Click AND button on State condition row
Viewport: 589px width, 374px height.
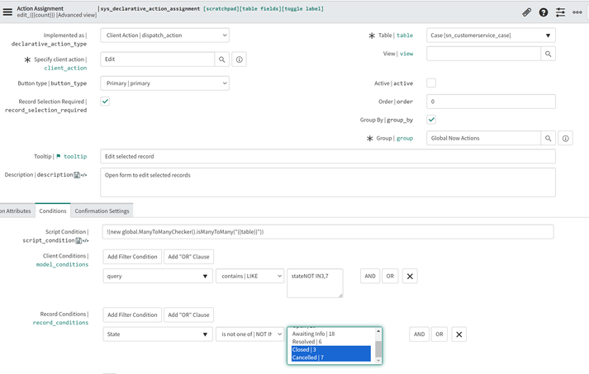pyautogui.click(x=419, y=334)
